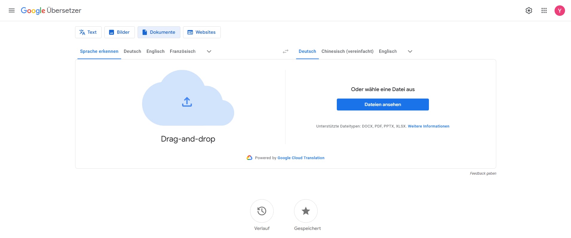
Task: Expand the source language list chevron
Action: click(x=209, y=51)
